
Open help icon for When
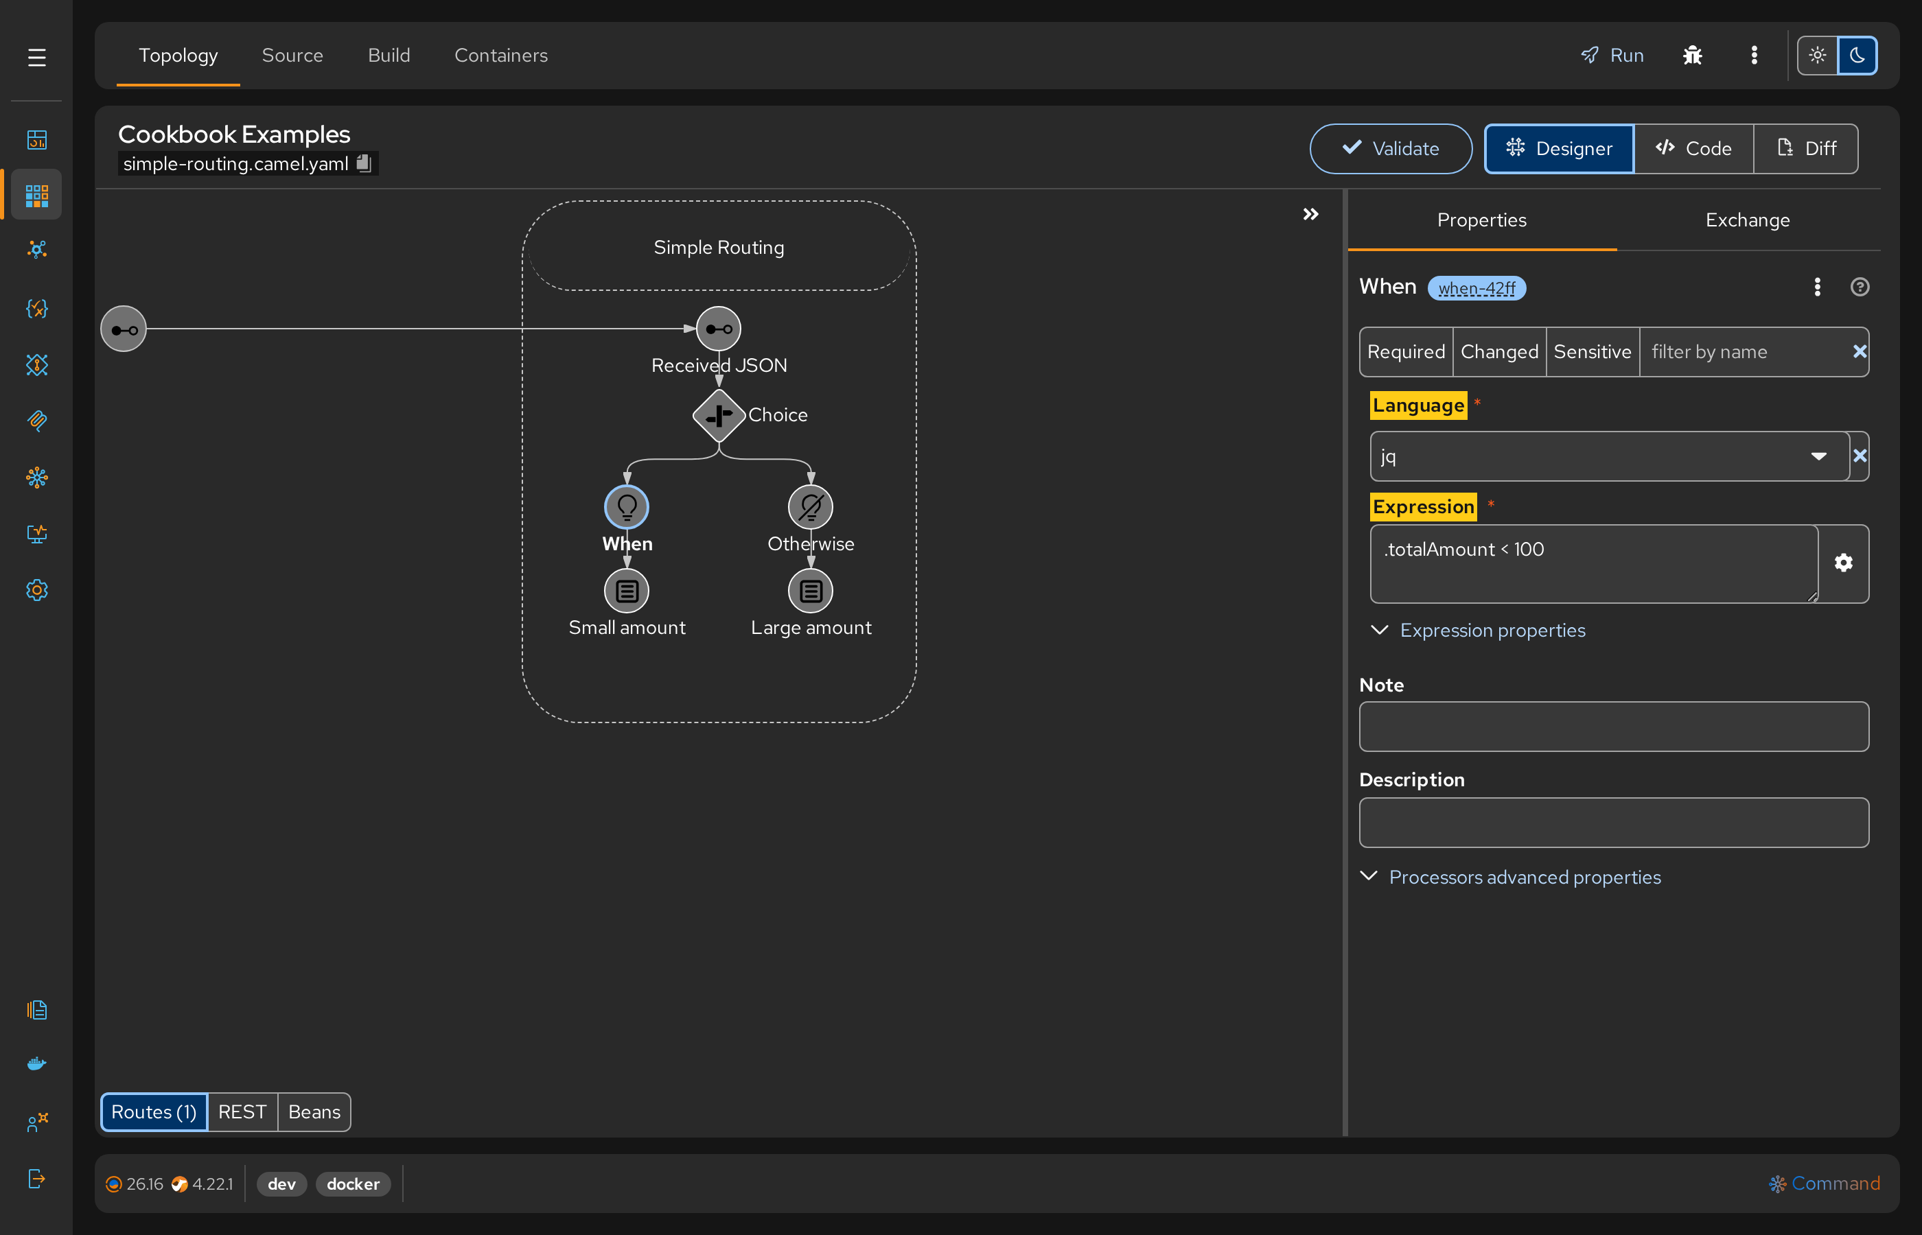[1860, 287]
